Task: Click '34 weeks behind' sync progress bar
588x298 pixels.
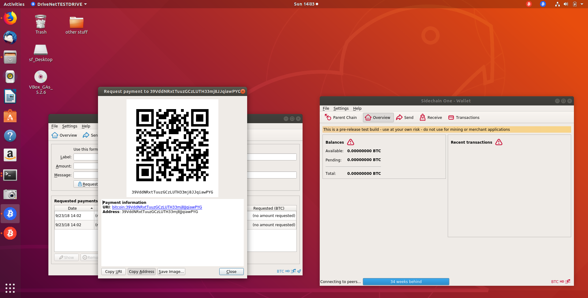Action: 406,281
